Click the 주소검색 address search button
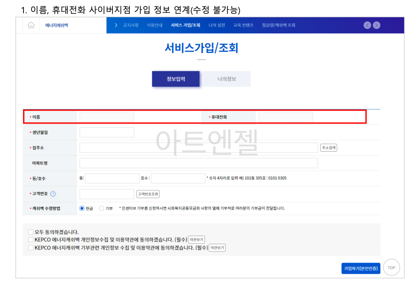Viewport: 414px width, 285px height. [x=328, y=147]
